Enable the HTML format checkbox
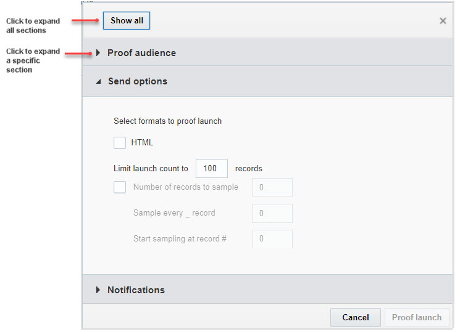The width and height of the screenshot is (460, 332). coord(120,142)
